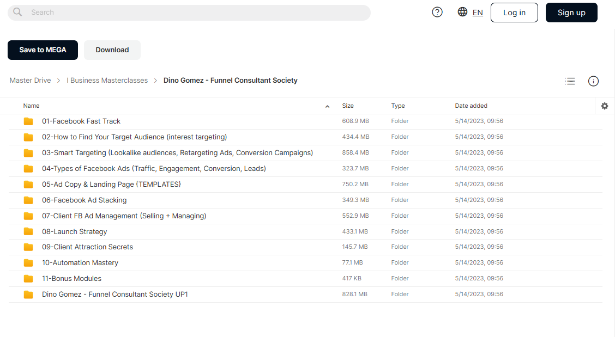Viewport: 615px width, 337px height.
Task: Click the 858.4 MB size value
Action: click(355, 152)
